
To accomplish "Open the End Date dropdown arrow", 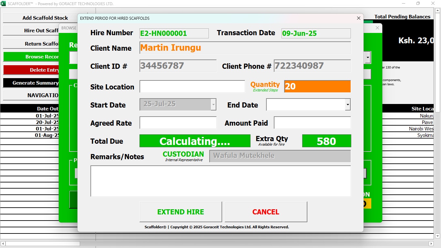I will click(348, 105).
